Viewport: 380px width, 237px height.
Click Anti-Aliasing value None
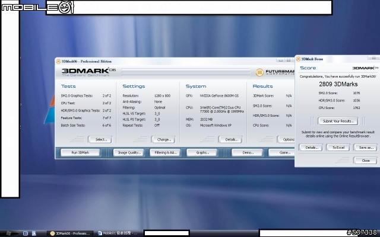158,102
